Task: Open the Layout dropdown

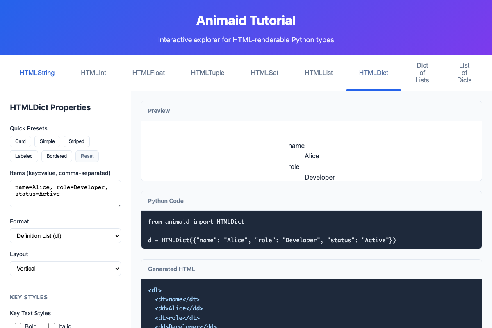Action: [65, 268]
